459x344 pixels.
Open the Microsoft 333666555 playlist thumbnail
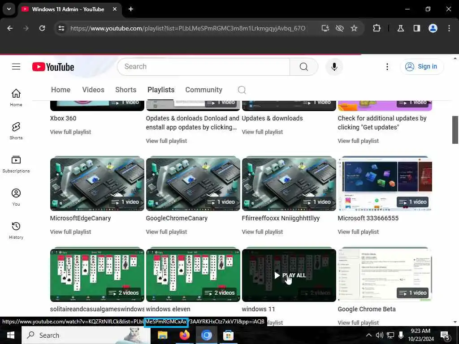click(x=385, y=185)
